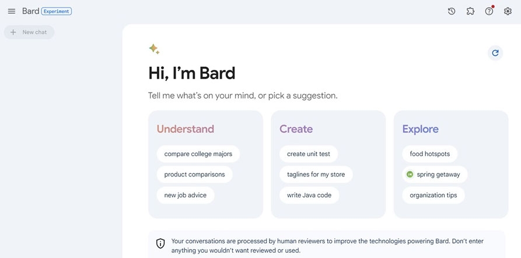Click the Bard title text

[30, 11]
